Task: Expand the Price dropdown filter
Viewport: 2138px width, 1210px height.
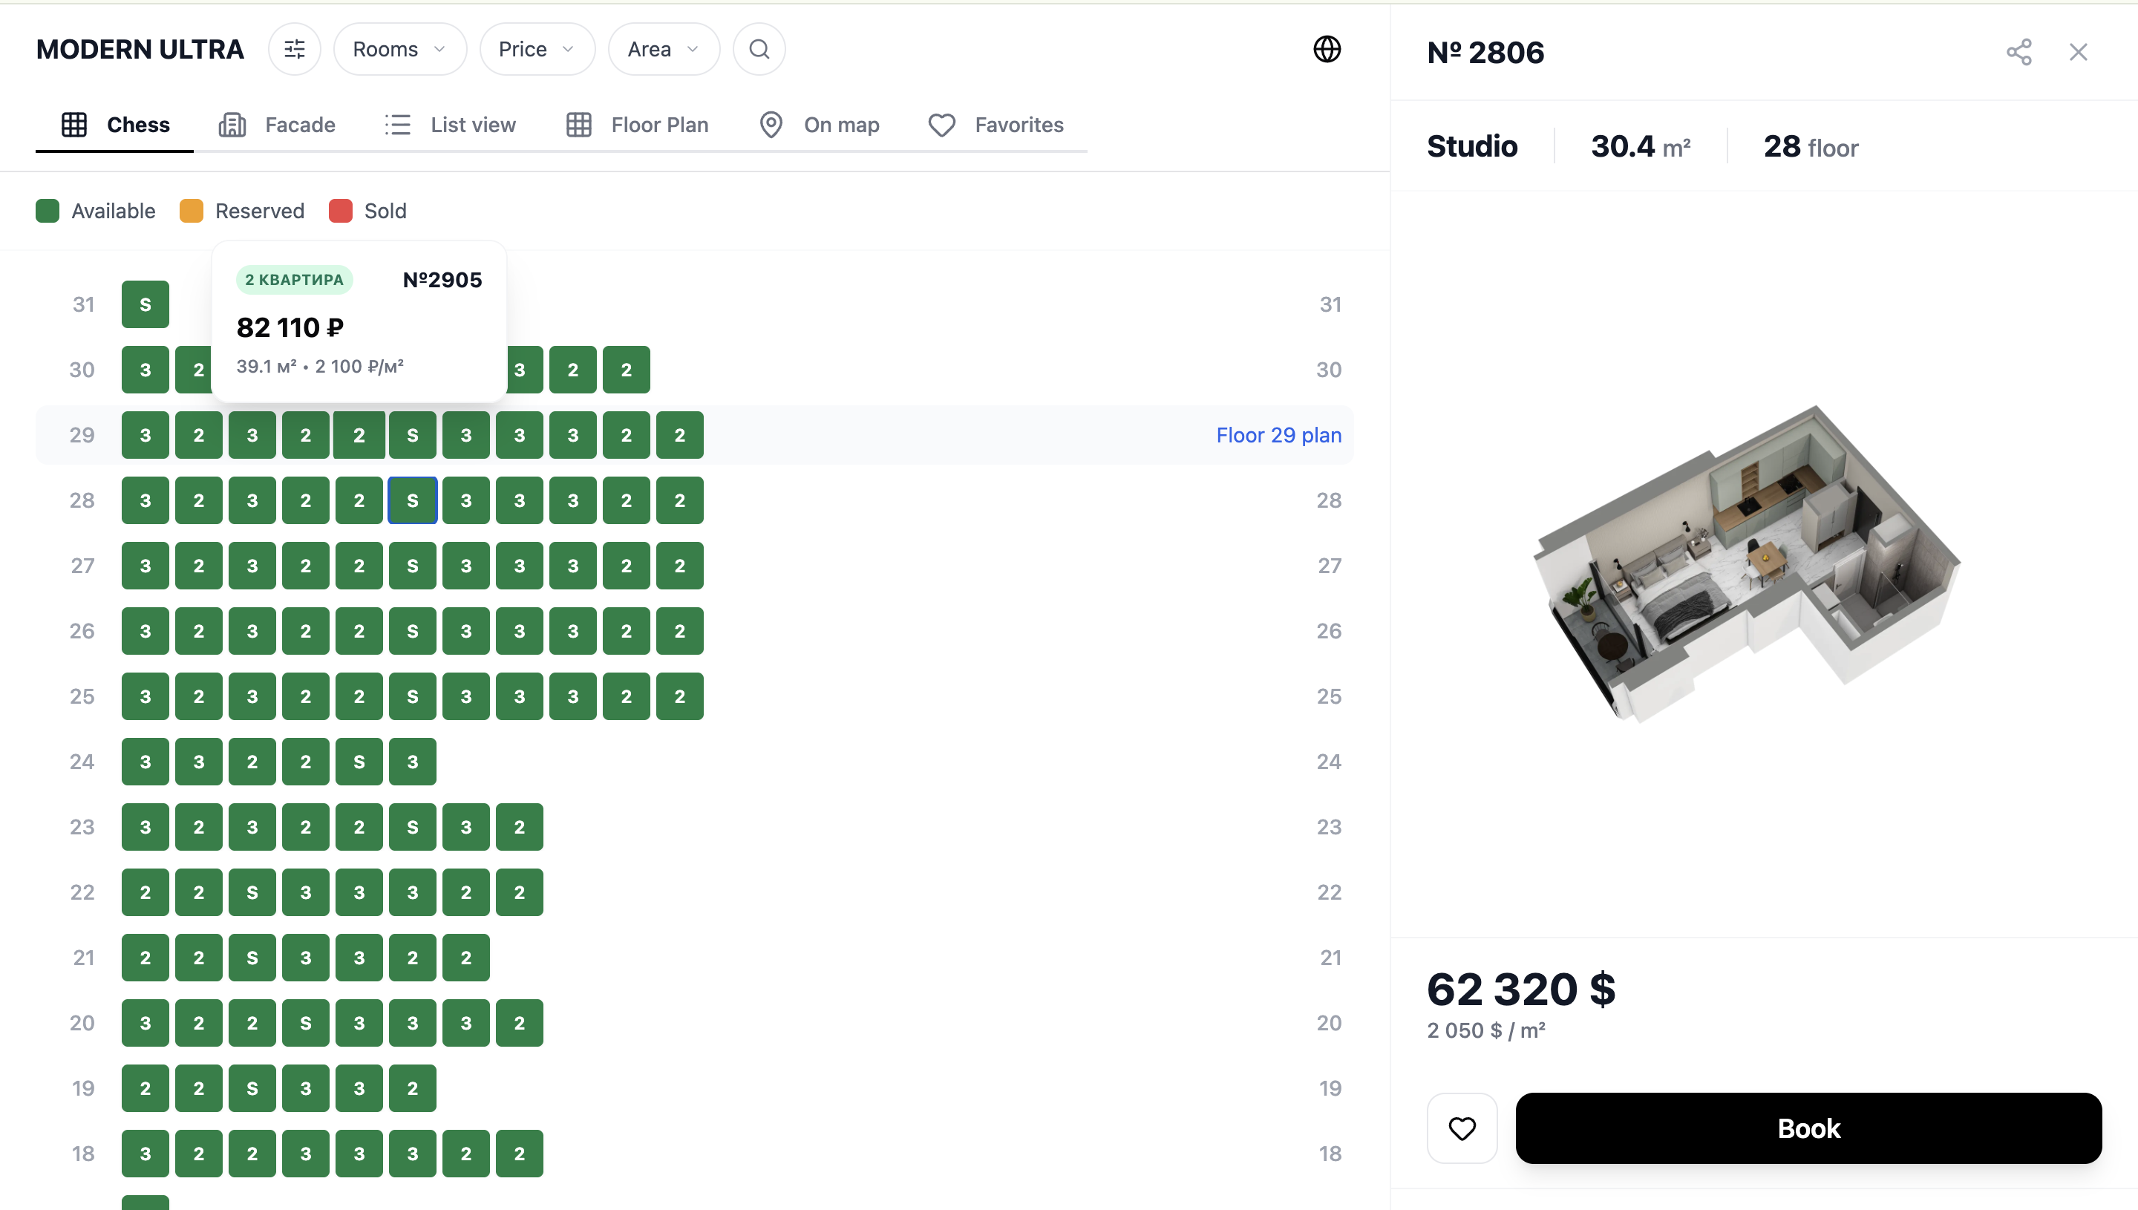Action: pyautogui.click(x=537, y=50)
